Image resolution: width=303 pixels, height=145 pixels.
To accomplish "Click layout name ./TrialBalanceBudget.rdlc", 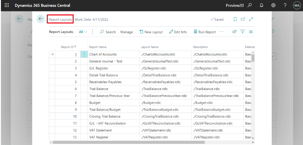I will [160, 110].
